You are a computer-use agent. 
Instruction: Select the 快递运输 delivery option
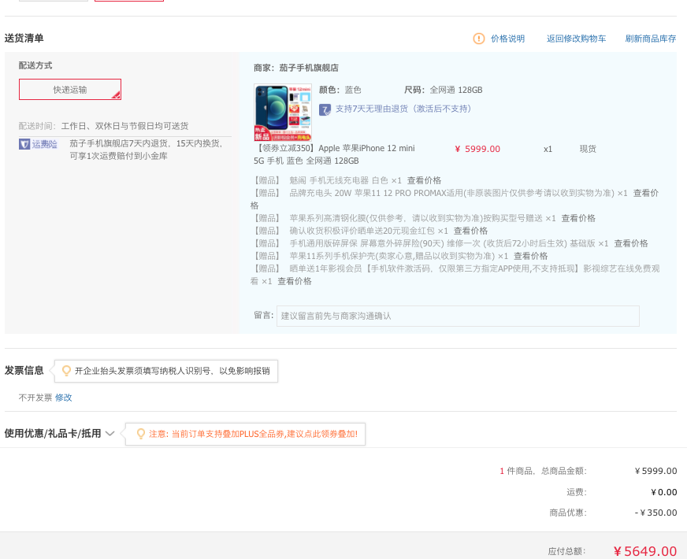coord(70,89)
